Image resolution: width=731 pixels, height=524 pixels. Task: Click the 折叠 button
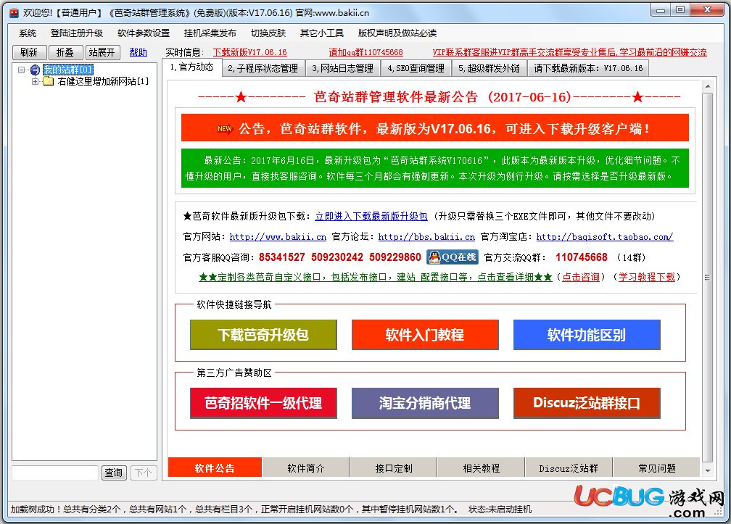click(65, 52)
